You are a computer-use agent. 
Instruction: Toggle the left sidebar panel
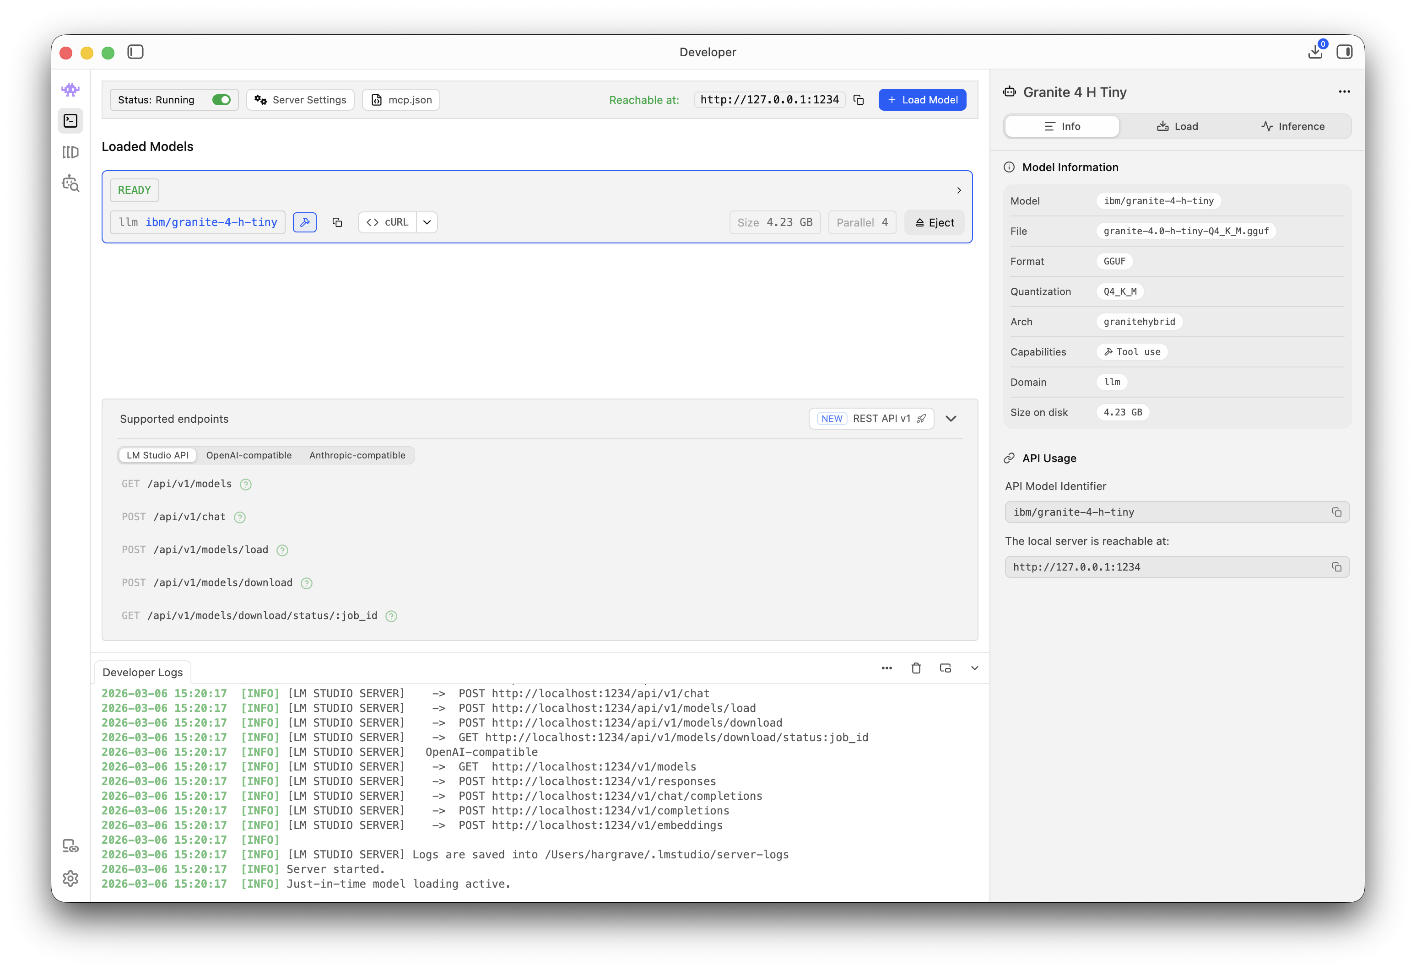[x=135, y=53]
